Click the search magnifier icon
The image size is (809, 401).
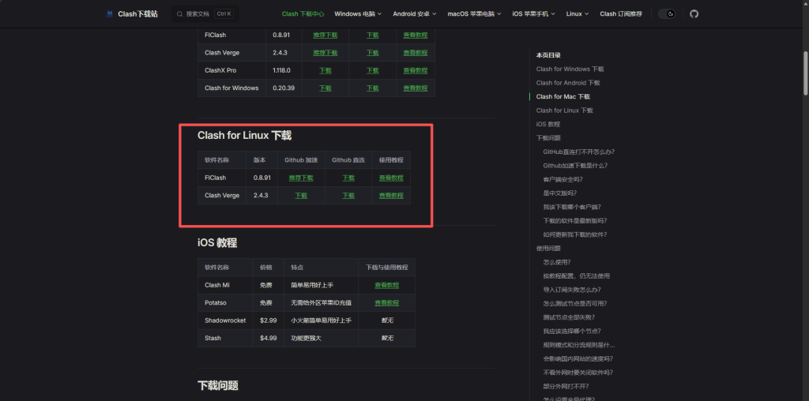180,14
